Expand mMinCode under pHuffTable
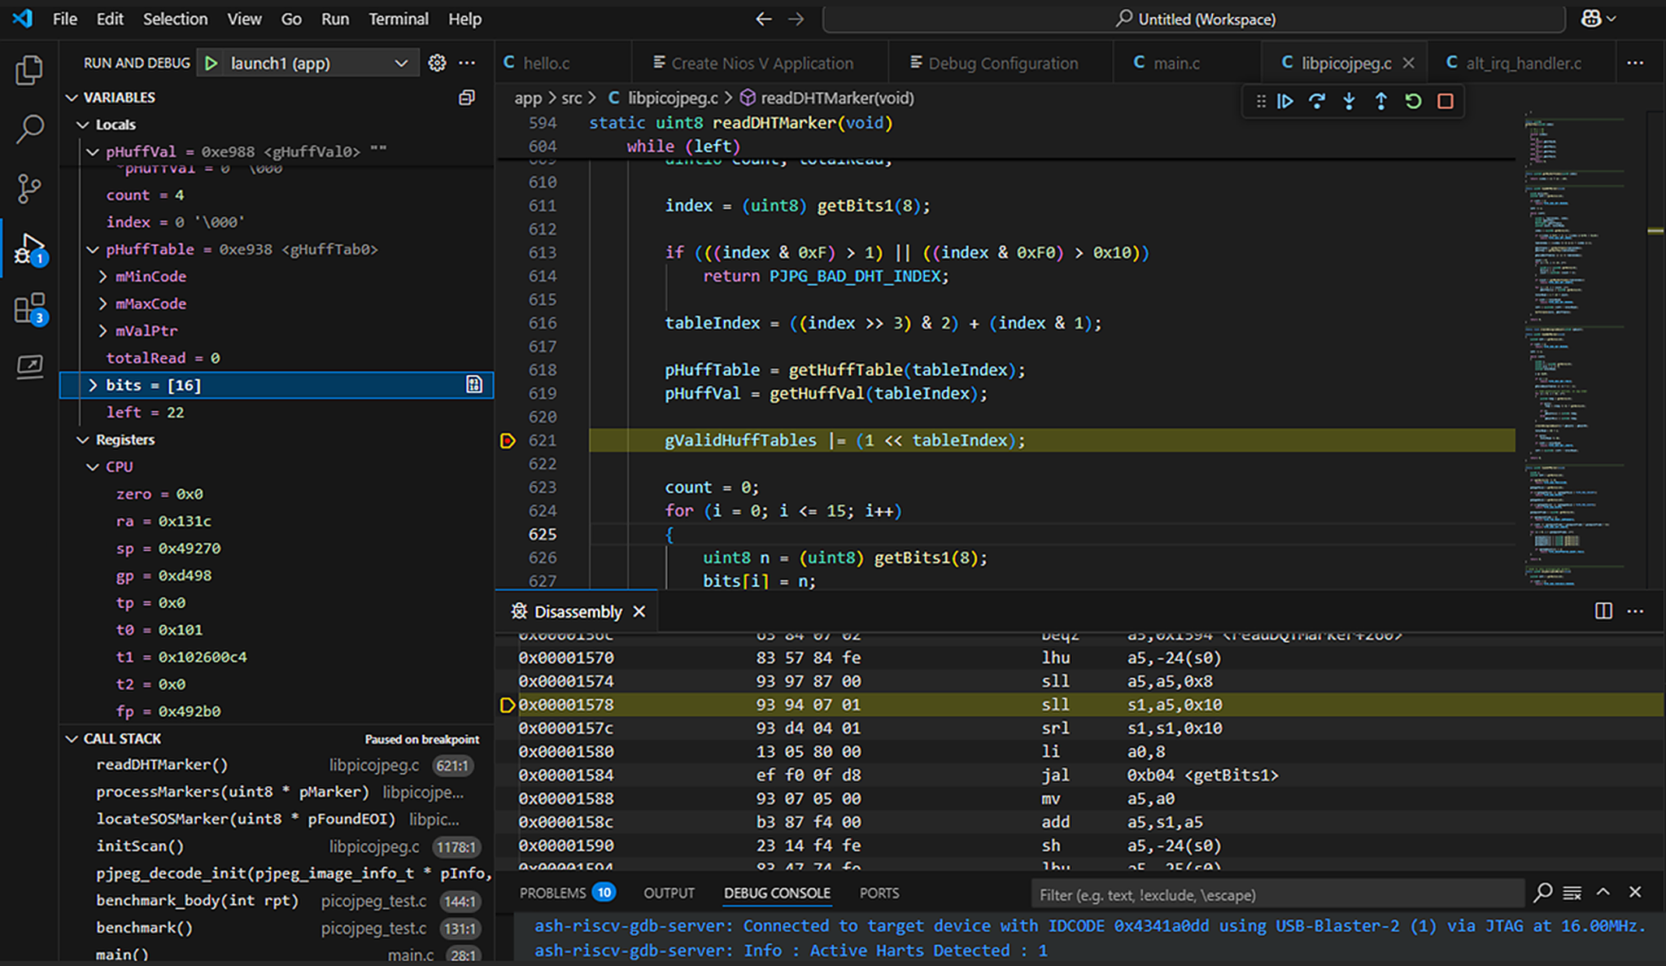1666x966 pixels. [104, 277]
